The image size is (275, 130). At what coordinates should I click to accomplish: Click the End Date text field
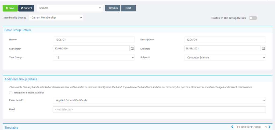(223, 49)
